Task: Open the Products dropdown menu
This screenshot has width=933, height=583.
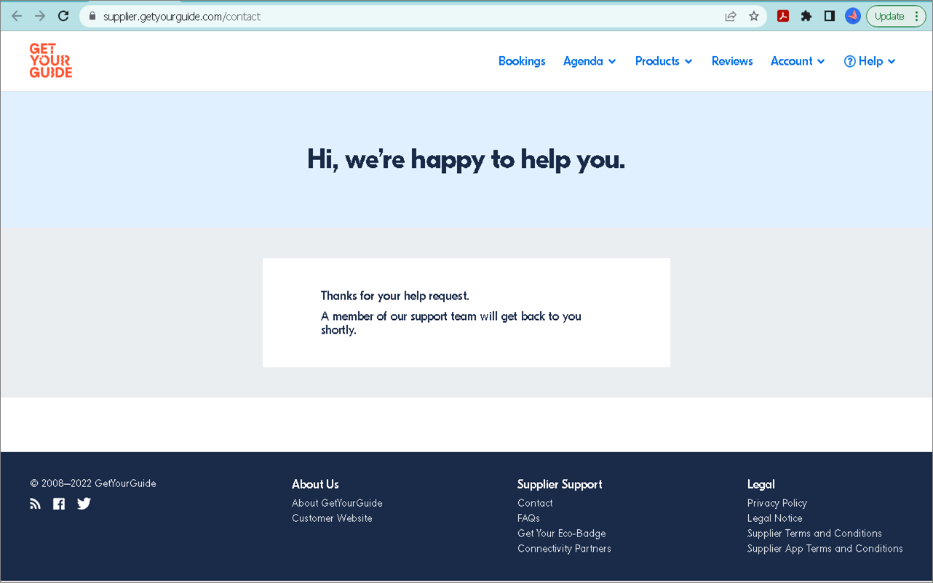Action: pos(663,61)
